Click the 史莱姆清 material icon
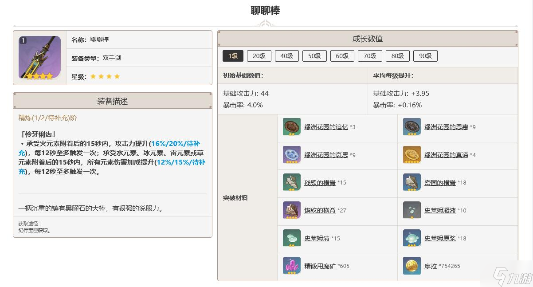Image resolution: width=533 pixels, height=287 pixels. [292, 238]
